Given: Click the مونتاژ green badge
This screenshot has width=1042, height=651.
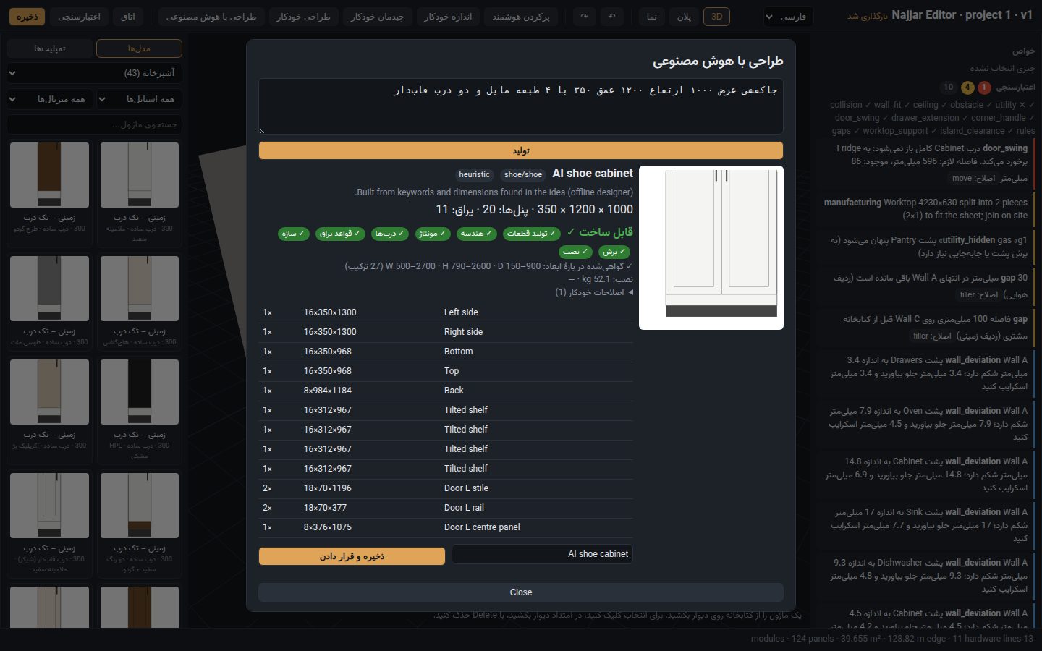Looking at the screenshot, I should [x=432, y=234].
